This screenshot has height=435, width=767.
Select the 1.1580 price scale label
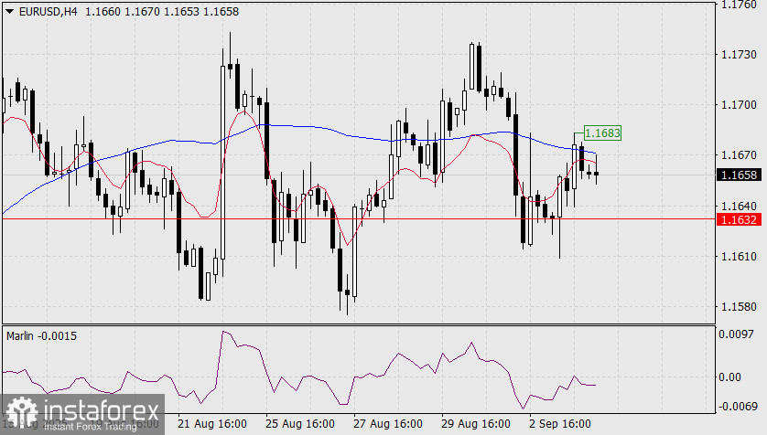(739, 306)
